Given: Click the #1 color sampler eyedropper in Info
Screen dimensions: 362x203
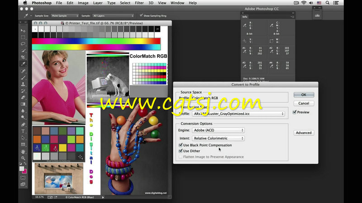Looking at the screenshot, I should pyautogui.click(x=244, y=51).
